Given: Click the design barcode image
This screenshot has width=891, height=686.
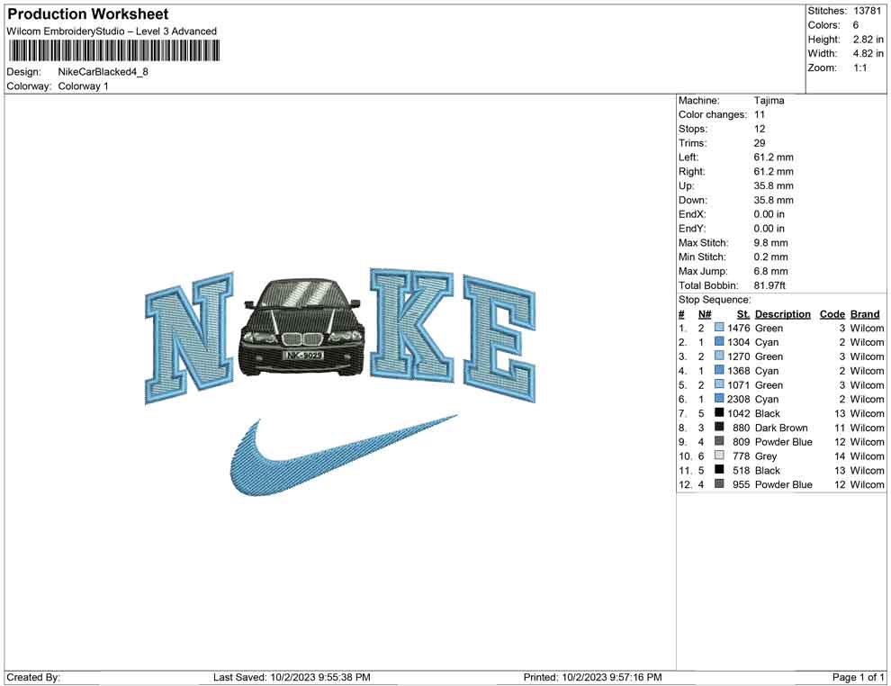Looking at the screenshot, I should (x=113, y=47).
